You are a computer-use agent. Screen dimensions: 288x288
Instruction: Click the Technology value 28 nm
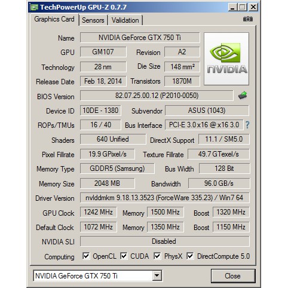(103, 67)
